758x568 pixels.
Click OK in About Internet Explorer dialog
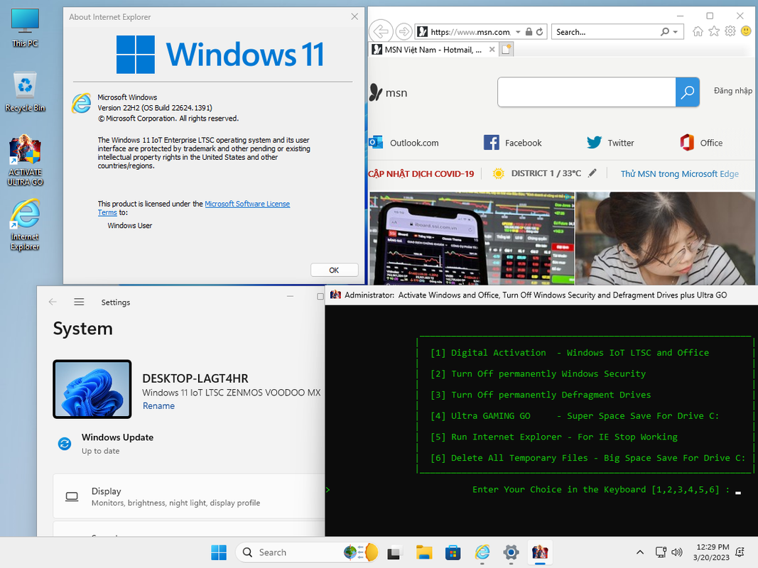334,270
